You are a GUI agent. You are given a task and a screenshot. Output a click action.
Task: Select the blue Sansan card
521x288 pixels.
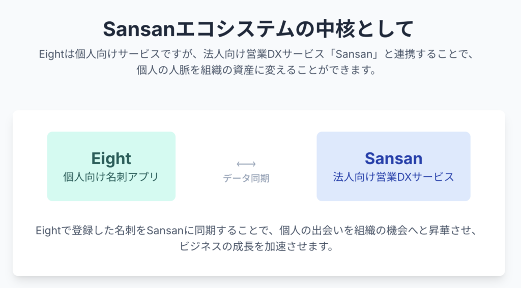pos(393,166)
